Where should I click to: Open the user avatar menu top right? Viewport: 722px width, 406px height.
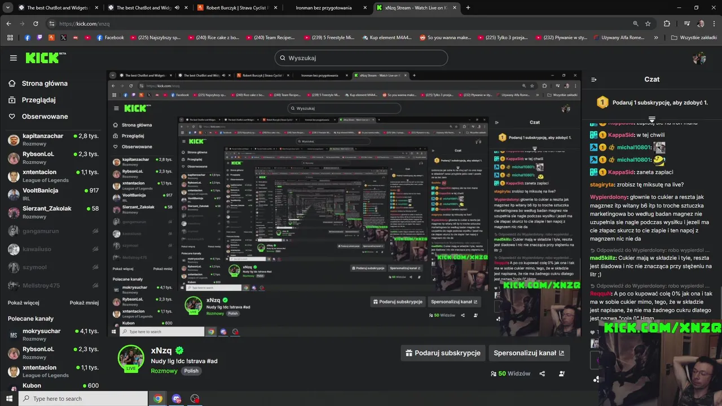699,58
